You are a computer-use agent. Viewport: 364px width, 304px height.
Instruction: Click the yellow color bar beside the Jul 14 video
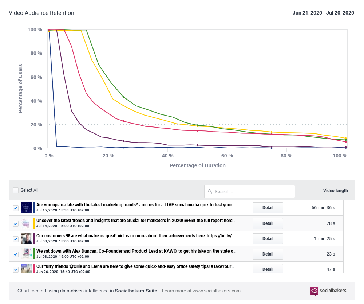coord(33,223)
